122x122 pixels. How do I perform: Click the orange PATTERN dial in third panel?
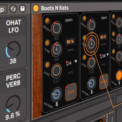119,76
